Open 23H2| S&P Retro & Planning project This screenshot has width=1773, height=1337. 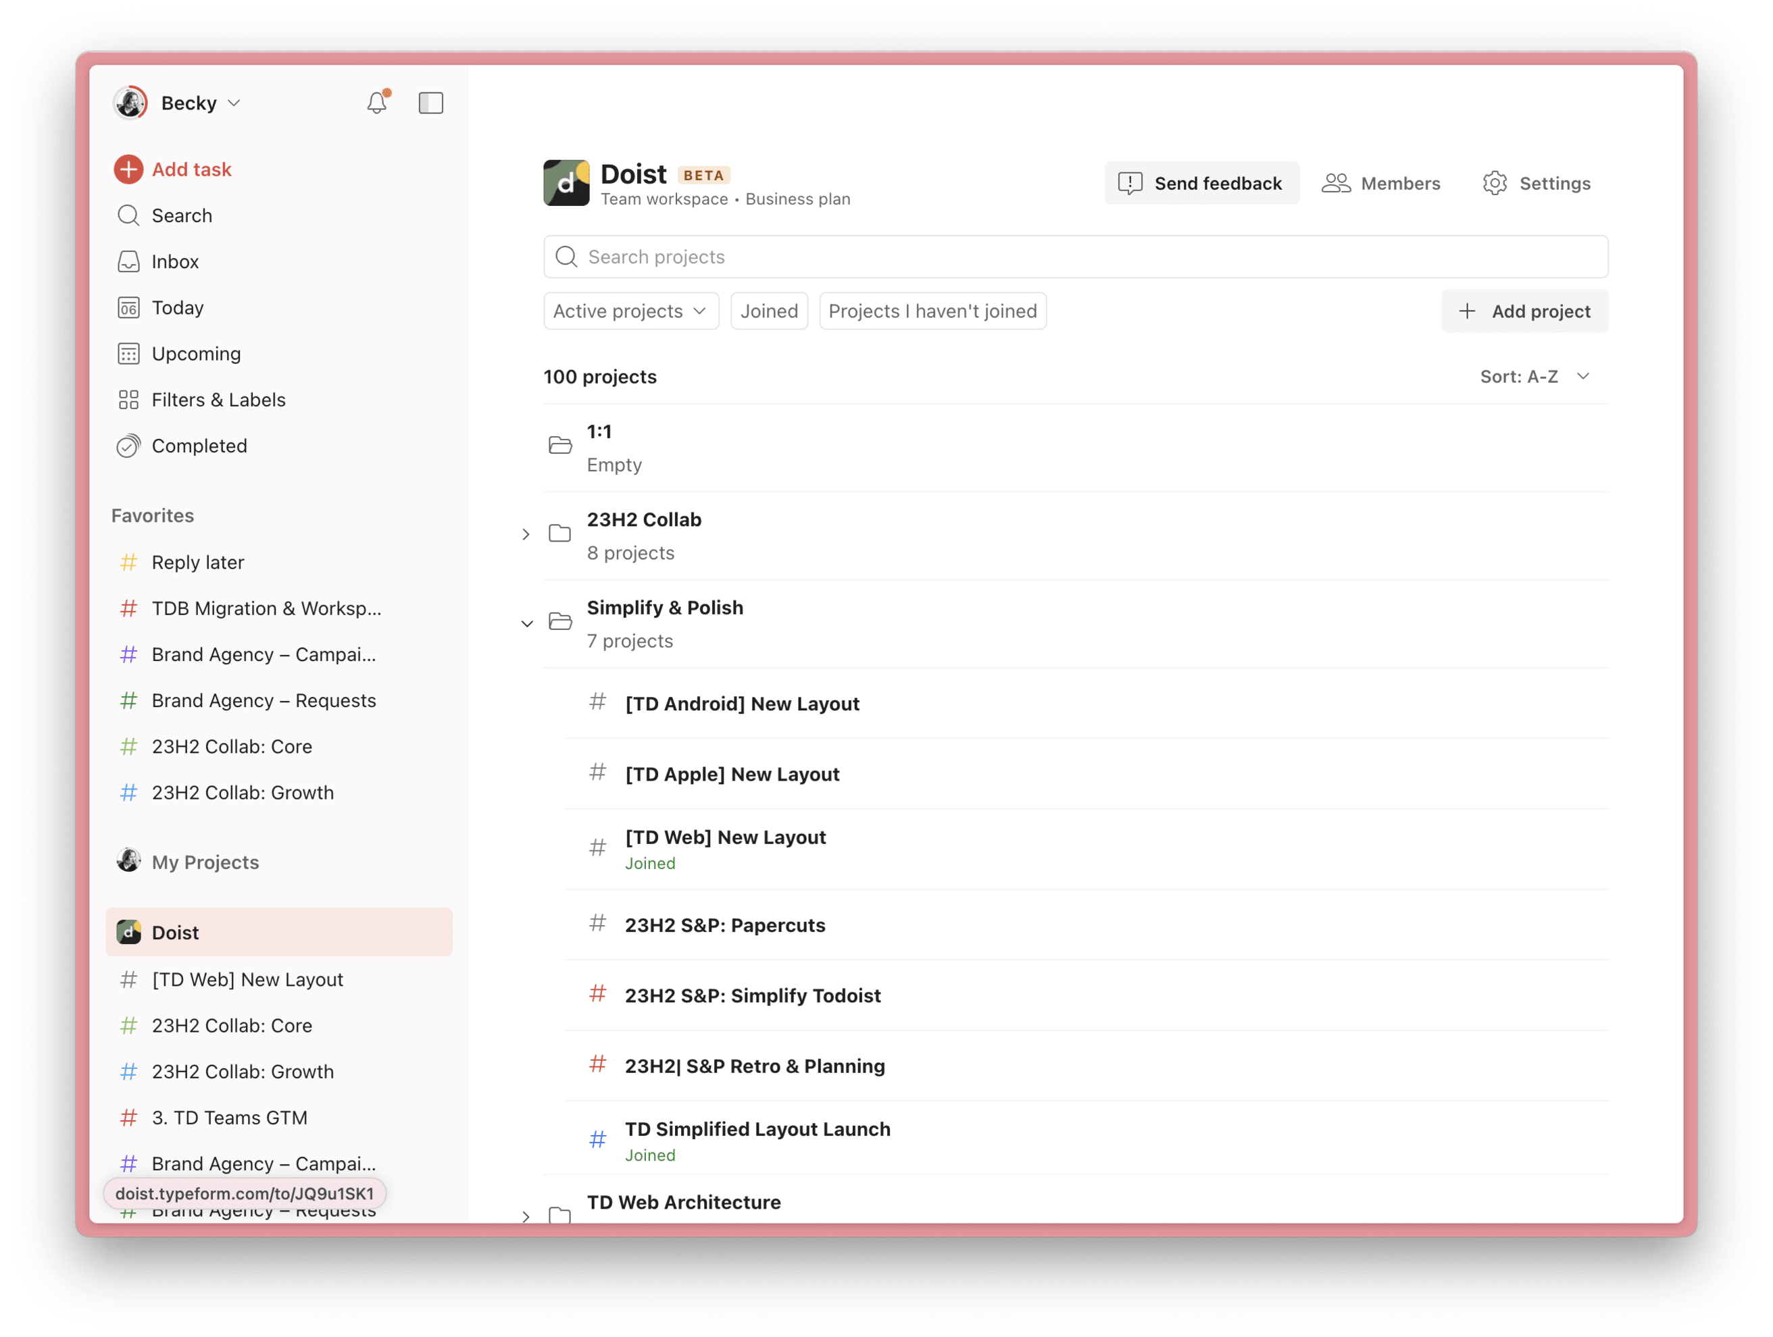tap(754, 1066)
